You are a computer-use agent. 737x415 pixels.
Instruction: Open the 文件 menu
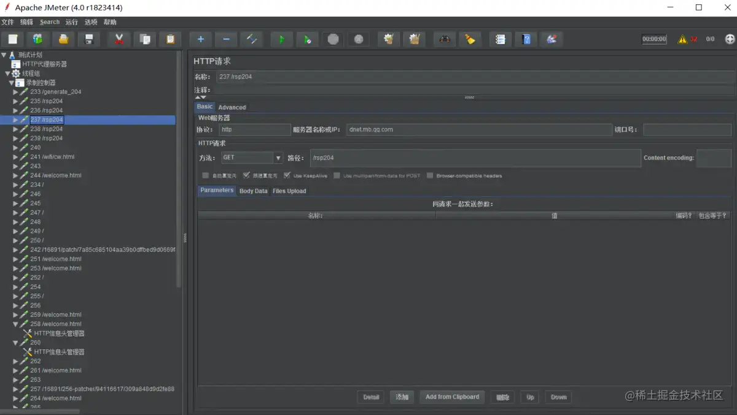point(7,22)
